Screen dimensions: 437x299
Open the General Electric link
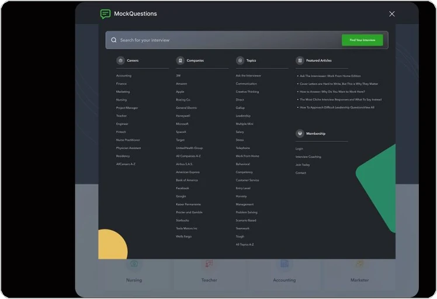186,108
